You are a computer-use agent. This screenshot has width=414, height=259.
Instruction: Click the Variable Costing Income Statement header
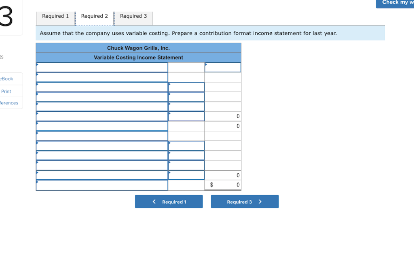pyautogui.click(x=138, y=57)
